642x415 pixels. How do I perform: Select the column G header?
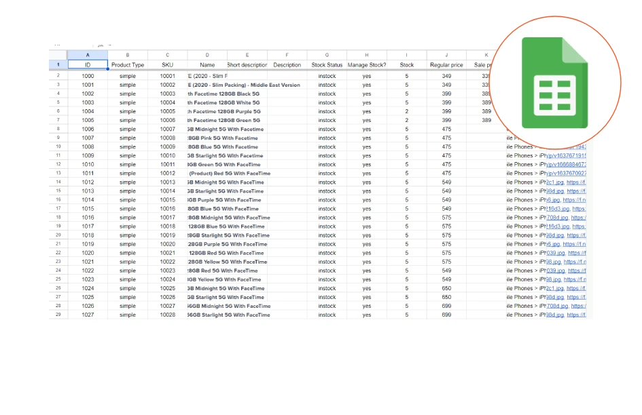(327, 55)
